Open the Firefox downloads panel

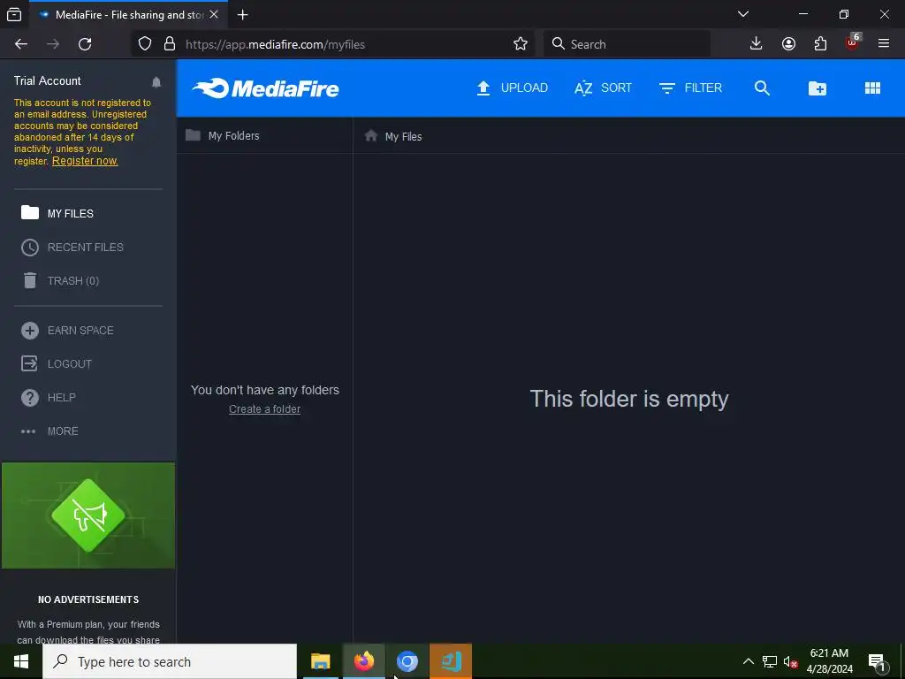click(x=756, y=44)
